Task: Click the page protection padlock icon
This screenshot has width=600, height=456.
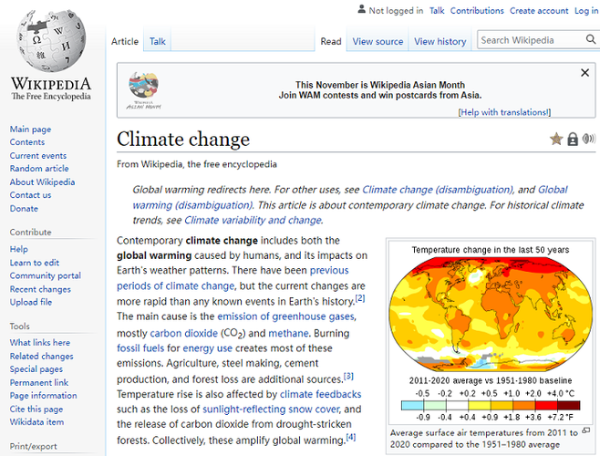Action: [572, 140]
